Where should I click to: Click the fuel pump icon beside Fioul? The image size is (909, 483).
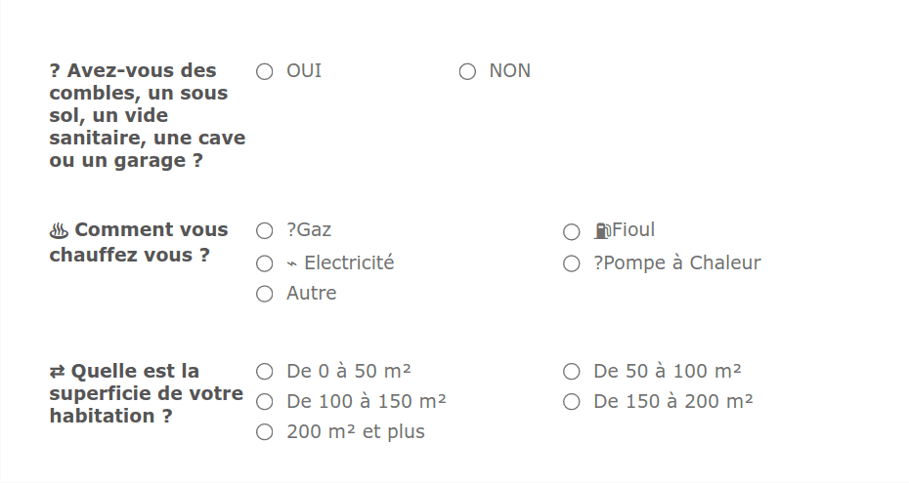pyautogui.click(x=602, y=231)
